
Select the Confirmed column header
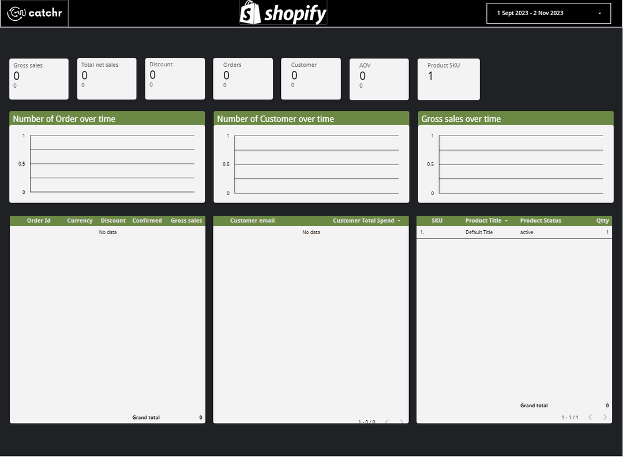(x=147, y=220)
